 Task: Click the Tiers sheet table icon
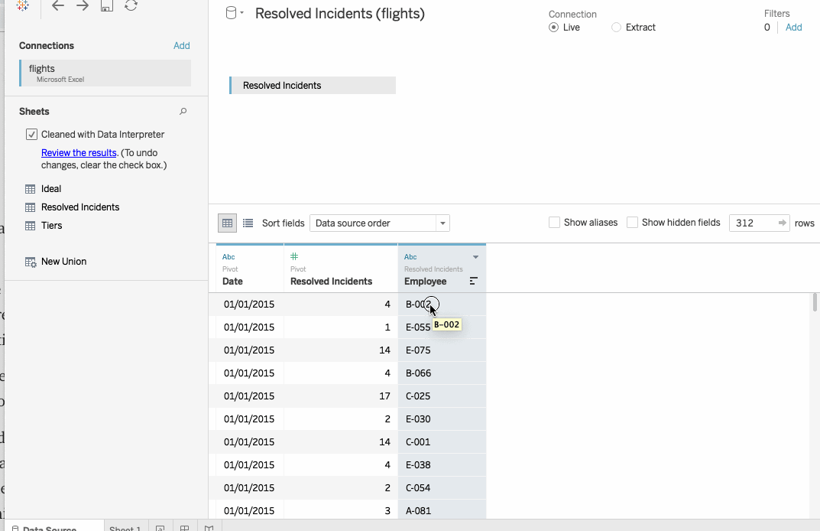coord(31,226)
